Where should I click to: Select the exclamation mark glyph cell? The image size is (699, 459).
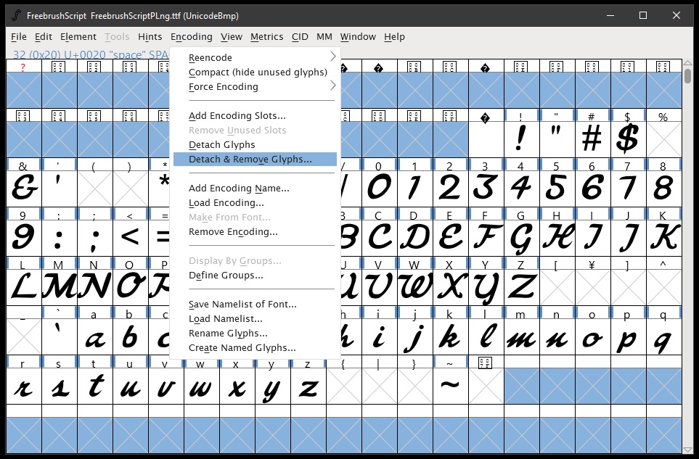[522, 139]
